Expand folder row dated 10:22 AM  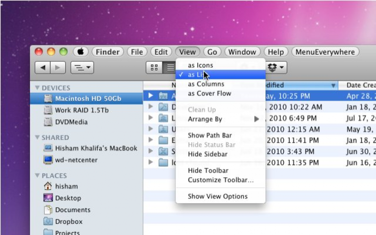point(150,106)
